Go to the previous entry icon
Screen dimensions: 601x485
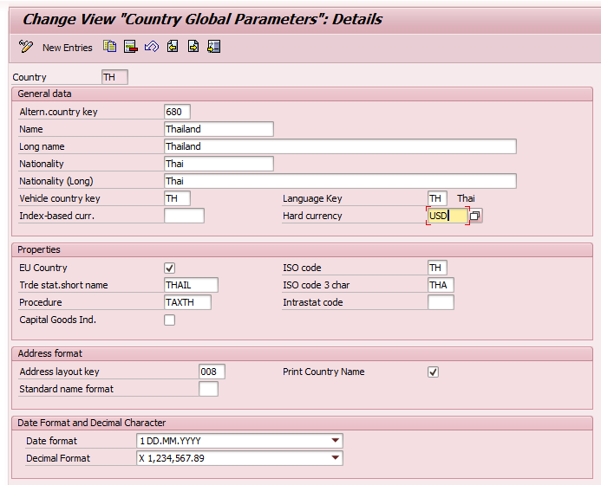pos(173,46)
